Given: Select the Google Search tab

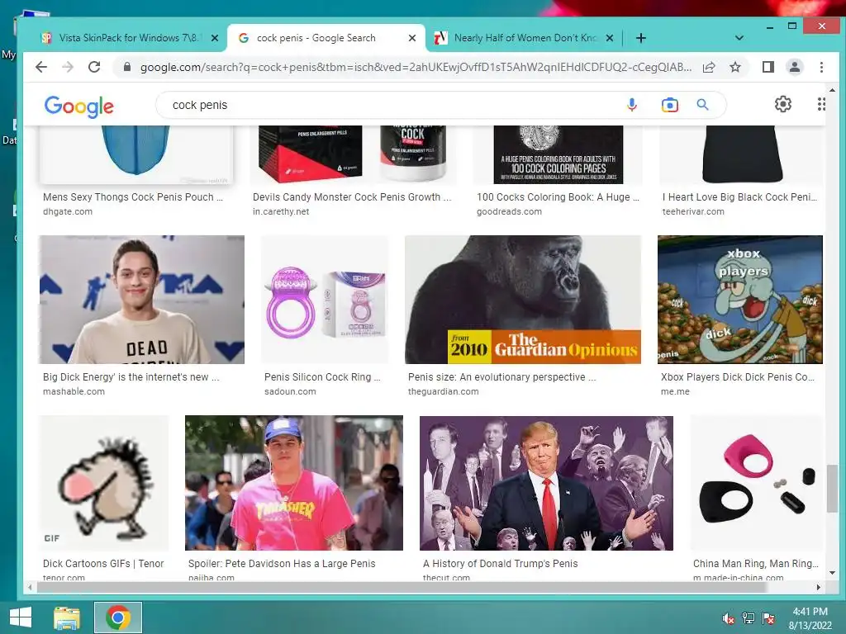Looking at the screenshot, I should point(325,38).
